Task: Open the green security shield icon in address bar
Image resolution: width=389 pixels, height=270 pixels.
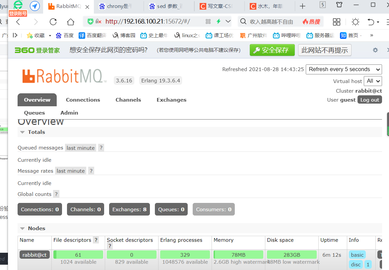Action: [x=90, y=22]
